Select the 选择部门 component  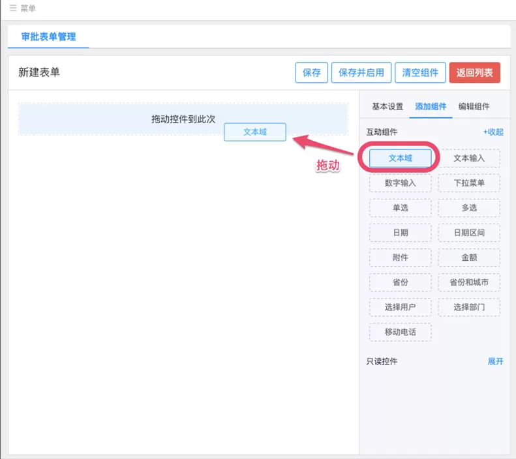(x=469, y=307)
